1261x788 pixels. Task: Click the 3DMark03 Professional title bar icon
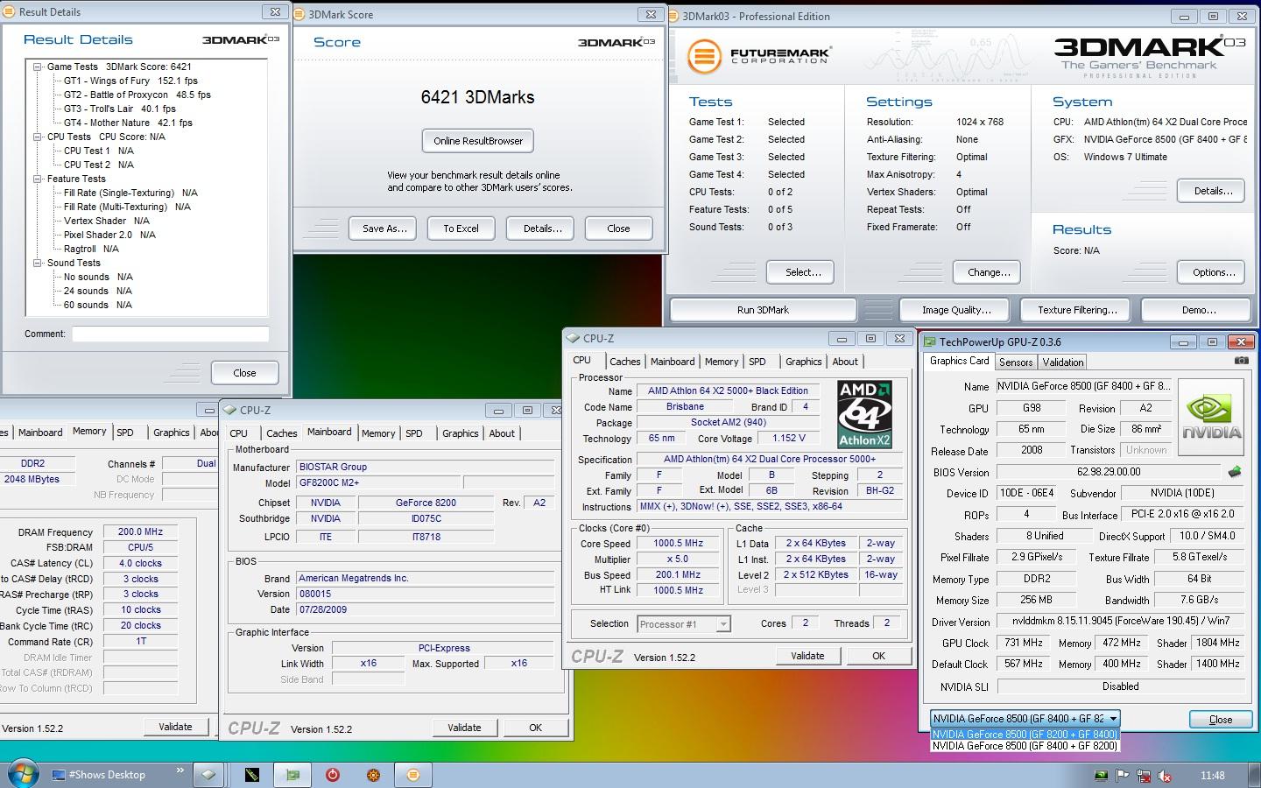[673, 16]
